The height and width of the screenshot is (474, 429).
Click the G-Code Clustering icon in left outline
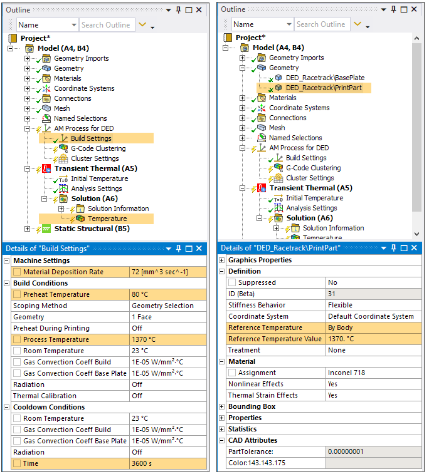coord(63,148)
